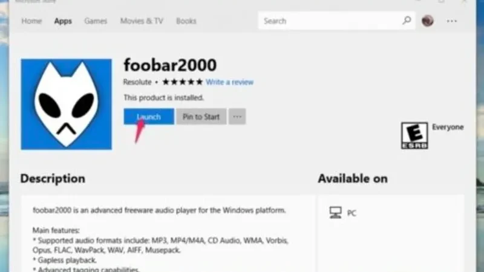Click the Everyone rating label

(448, 128)
